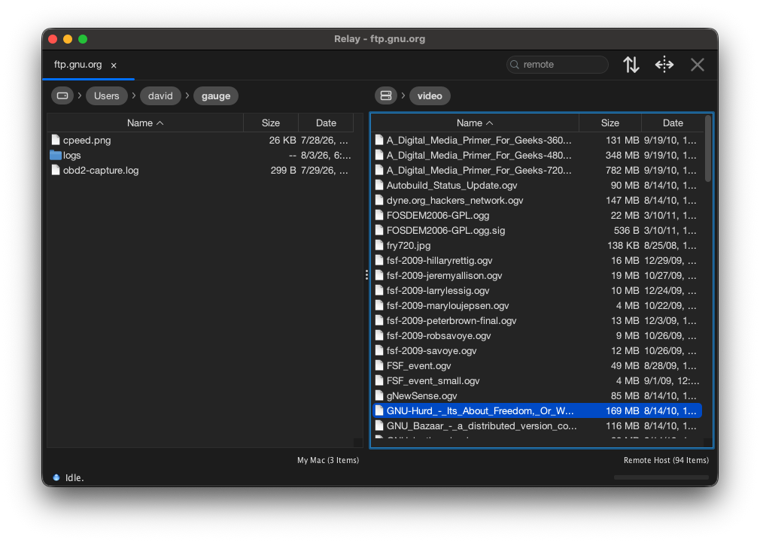Sort remote pane by Size column
The width and height of the screenshot is (760, 542).
pyautogui.click(x=610, y=123)
